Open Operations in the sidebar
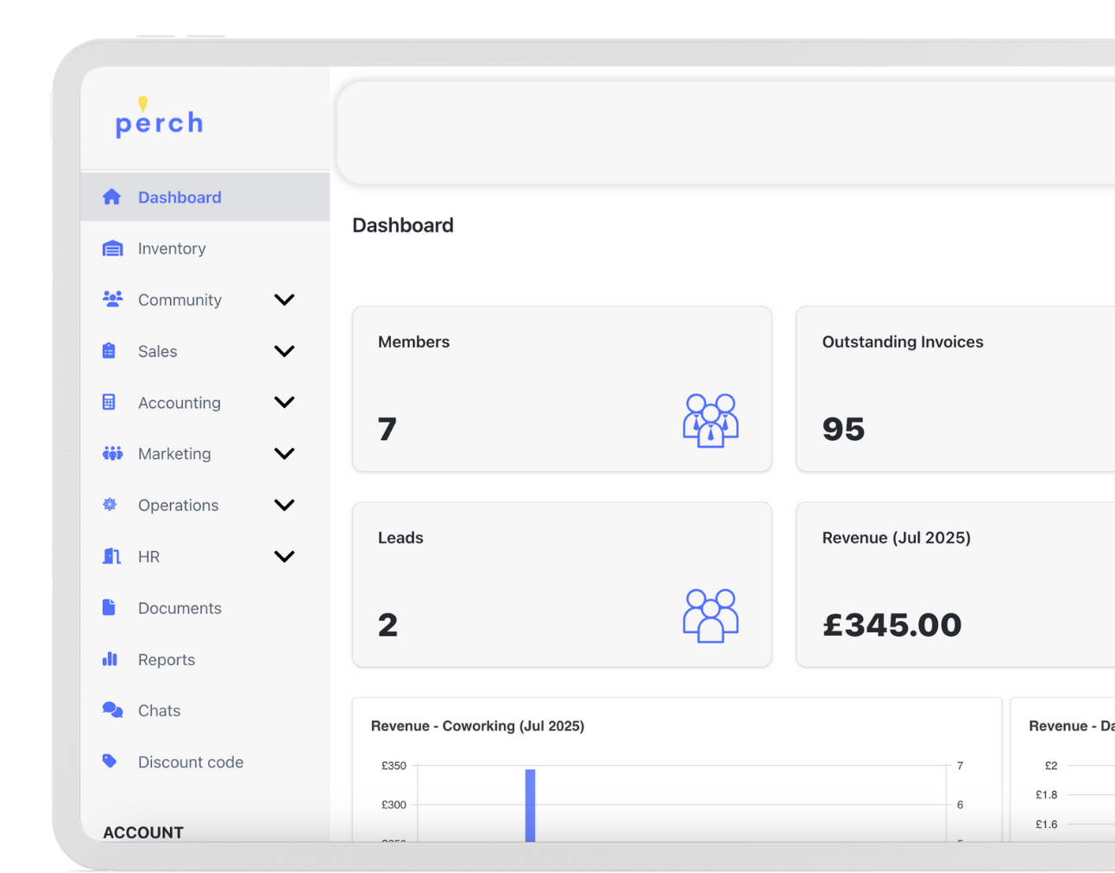The width and height of the screenshot is (1115, 873). [x=178, y=506]
